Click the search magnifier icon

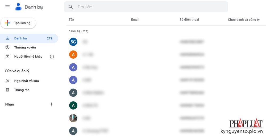coord(71,7)
